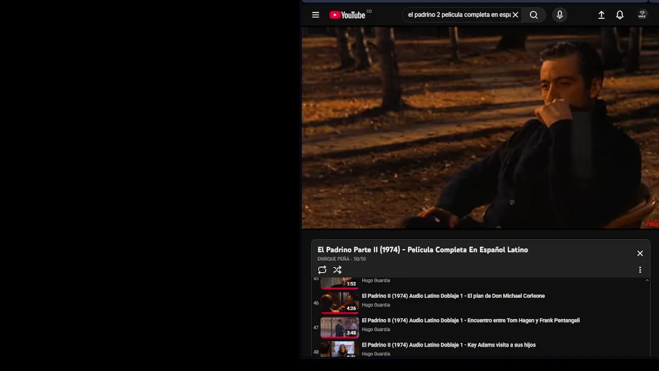
Task: Toggle playlist shuffle
Action: click(337, 270)
